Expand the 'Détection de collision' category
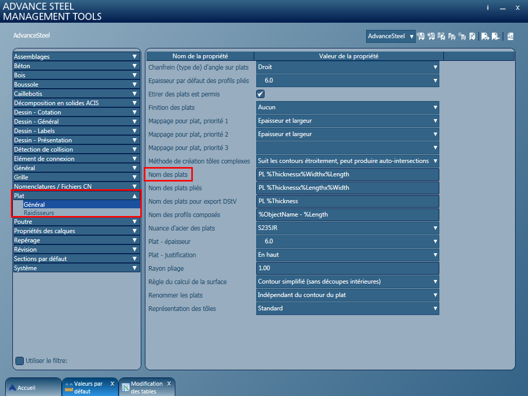Screen dimensions: 528x396 coord(76,149)
